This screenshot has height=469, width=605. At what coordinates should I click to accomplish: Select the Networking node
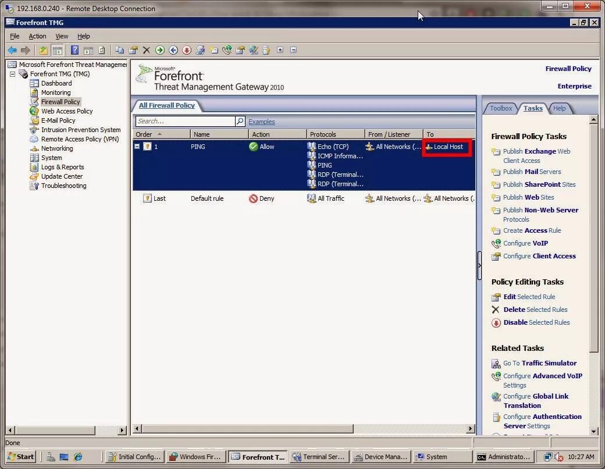[57, 148]
